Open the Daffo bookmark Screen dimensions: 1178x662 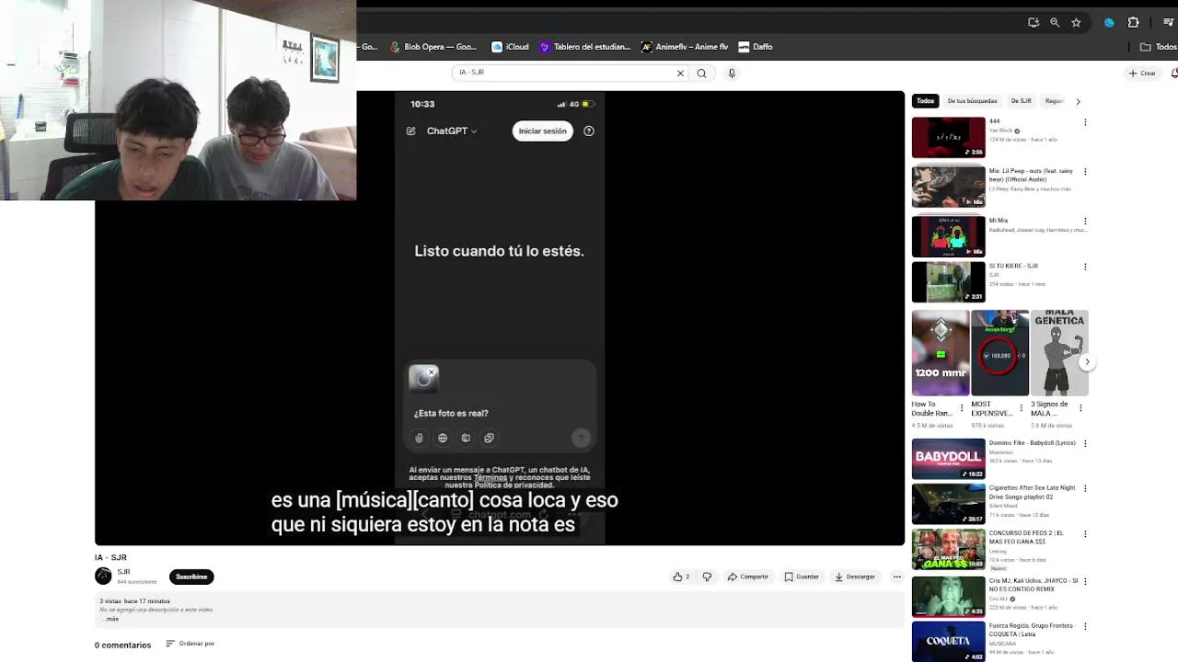pyautogui.click(x=756, y=47)
